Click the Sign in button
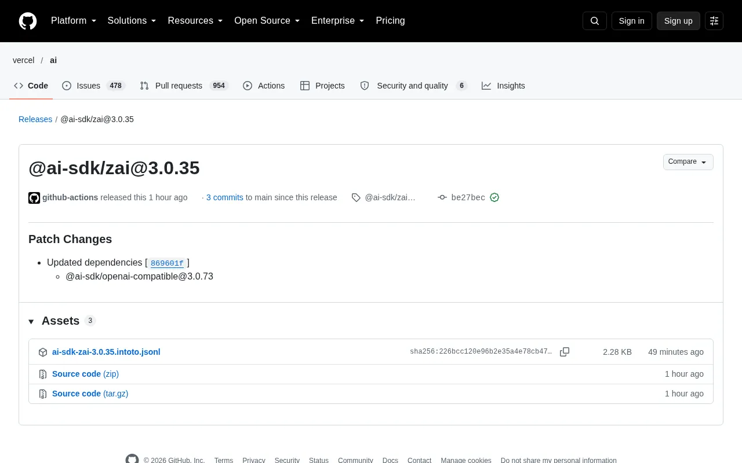This screenshot has height=463, width=742. click(631, 21)
